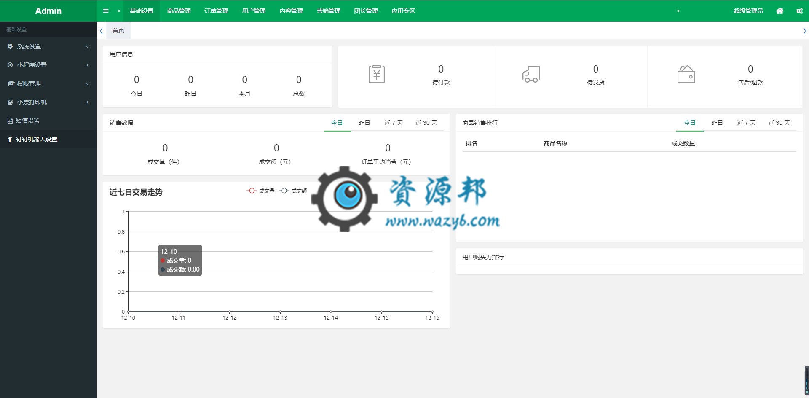Image resolution: width=809 pixels, height=398 pixels.
Task: Click the 12-13 data point on chart
Action: point(280,312)
